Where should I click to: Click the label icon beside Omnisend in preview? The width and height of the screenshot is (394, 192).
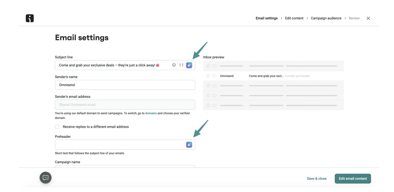coord(214,76)
